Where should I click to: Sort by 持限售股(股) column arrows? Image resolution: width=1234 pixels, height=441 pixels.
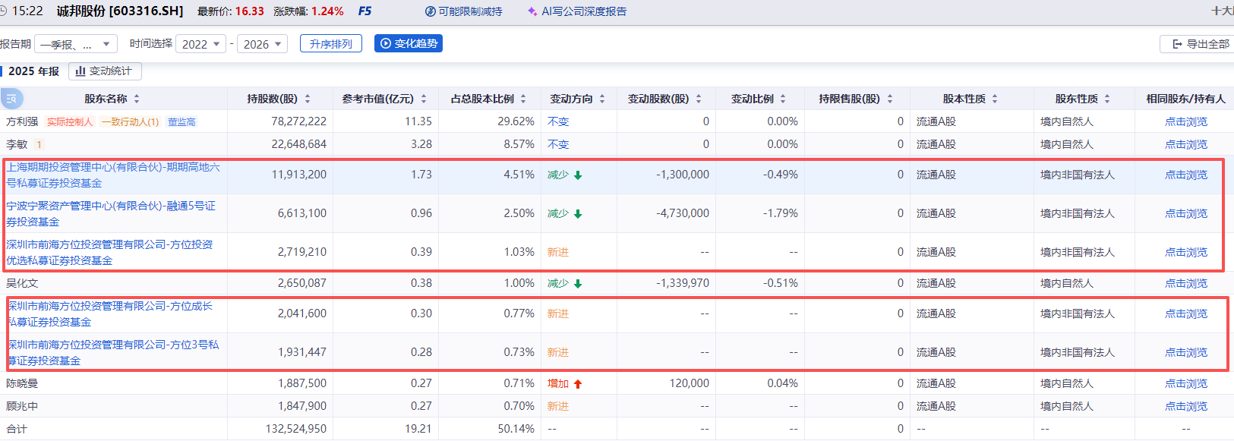(890, 99)
